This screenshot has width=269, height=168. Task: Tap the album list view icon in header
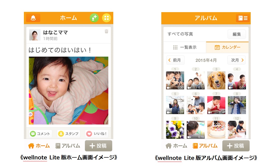tap(243, 18)
